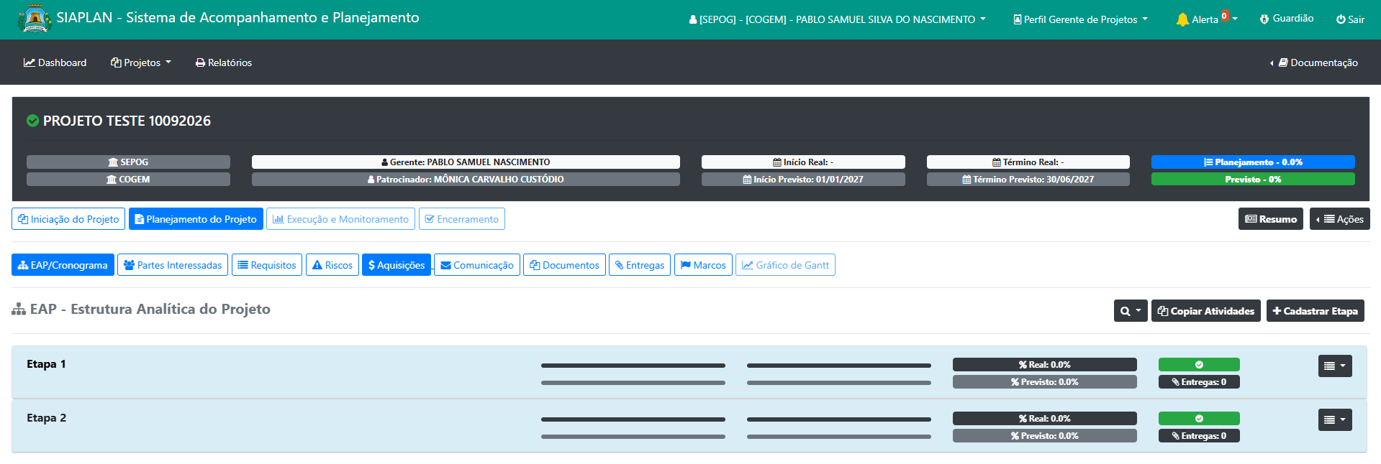
Task: Click the green check badge in Etapa 2
Action: [1199, 419]
